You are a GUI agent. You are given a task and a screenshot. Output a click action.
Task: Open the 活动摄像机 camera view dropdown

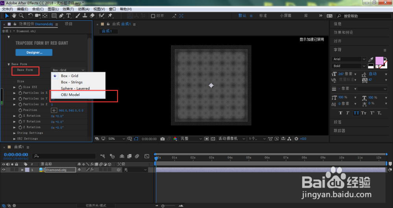(x=231, y=139)
